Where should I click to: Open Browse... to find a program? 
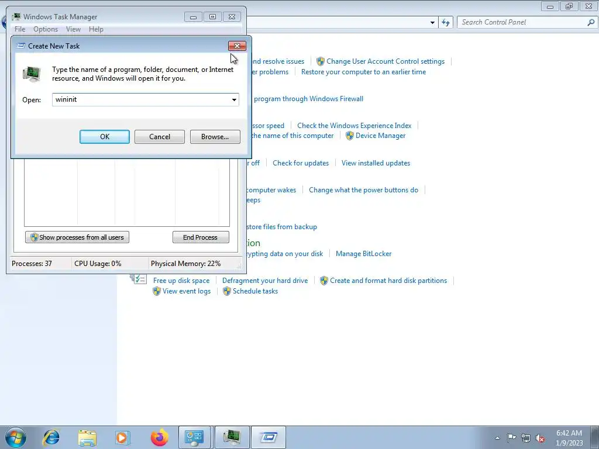pyautogui.click(x=215, y=137)
